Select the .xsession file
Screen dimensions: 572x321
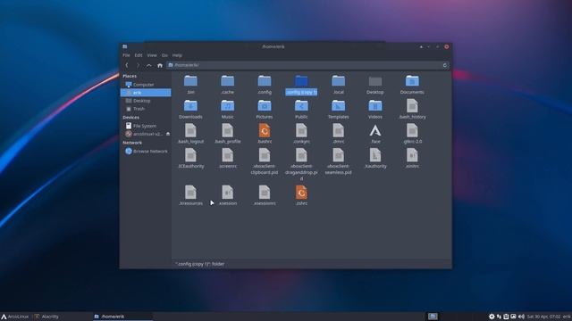[228, 195]
